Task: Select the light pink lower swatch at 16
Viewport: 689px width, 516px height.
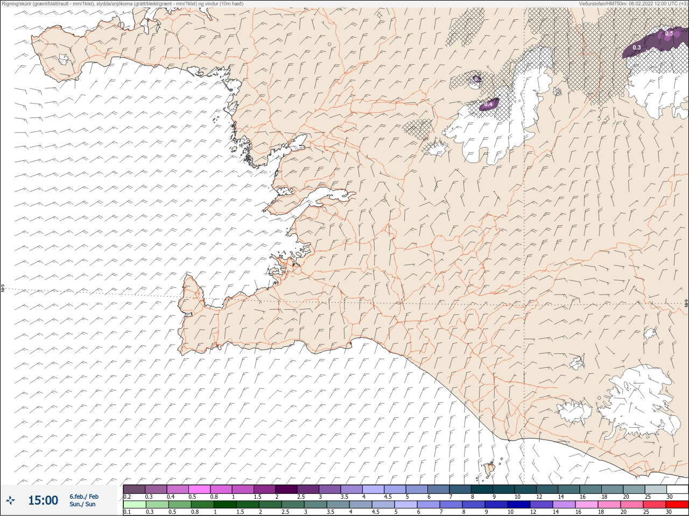Action: click(587, 504)
